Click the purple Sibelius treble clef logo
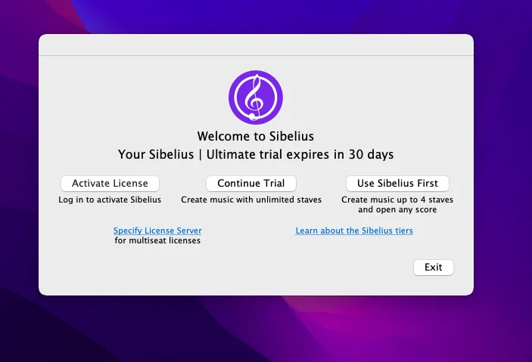532x362 pixels. tap(256, 97)
